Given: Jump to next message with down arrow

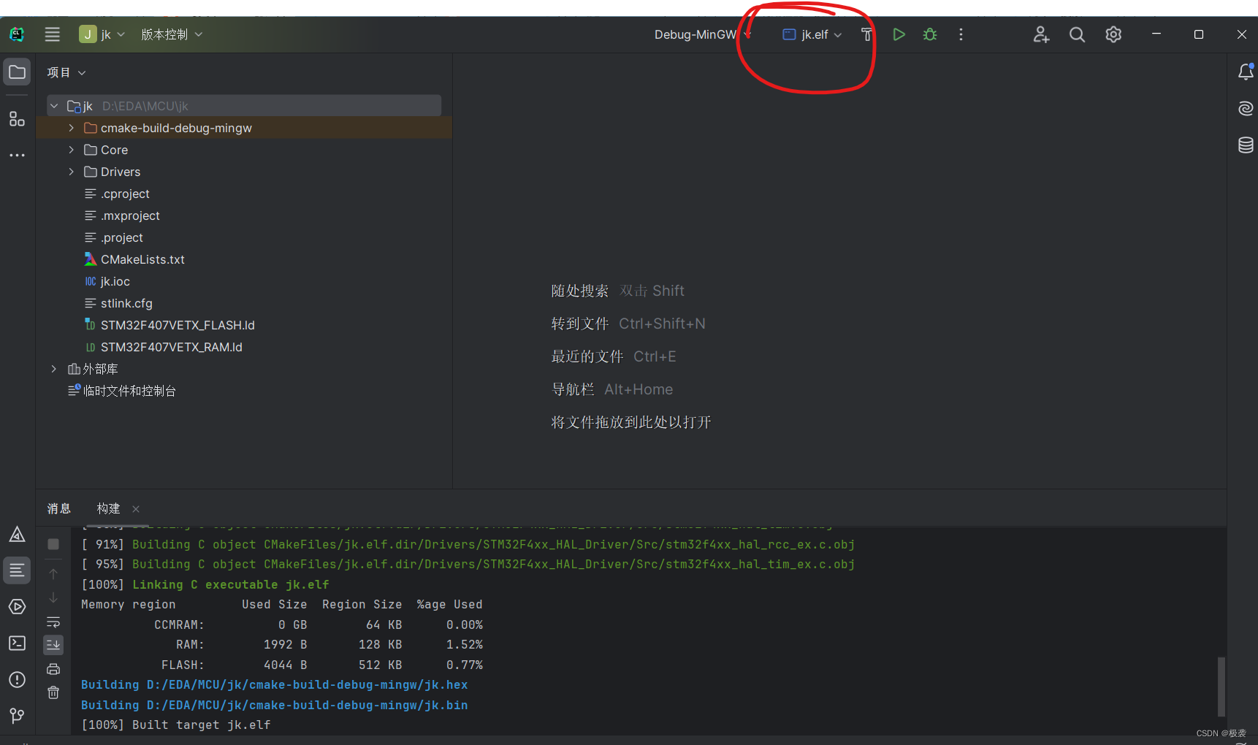Looking at the screenshot, I should coord(53,597).
